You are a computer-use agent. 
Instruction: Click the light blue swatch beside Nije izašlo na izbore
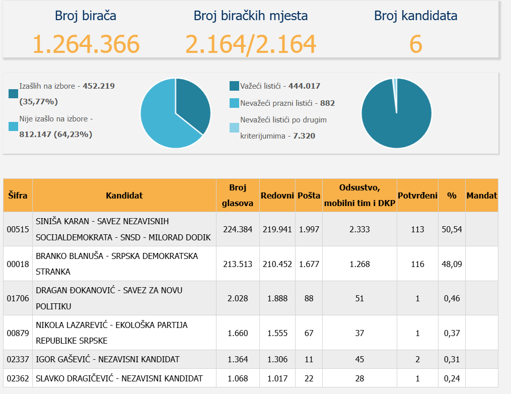pos(14,126)
